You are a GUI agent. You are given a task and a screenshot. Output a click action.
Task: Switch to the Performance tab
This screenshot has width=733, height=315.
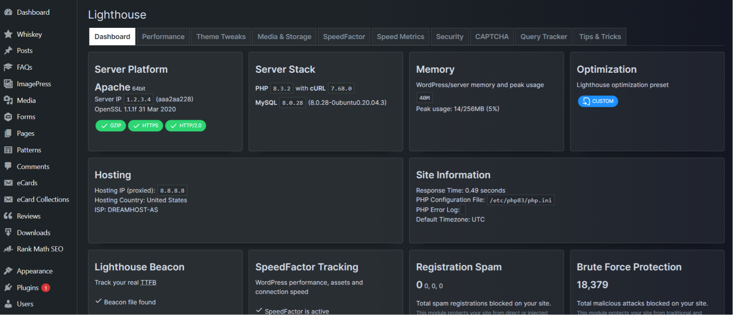163,37
